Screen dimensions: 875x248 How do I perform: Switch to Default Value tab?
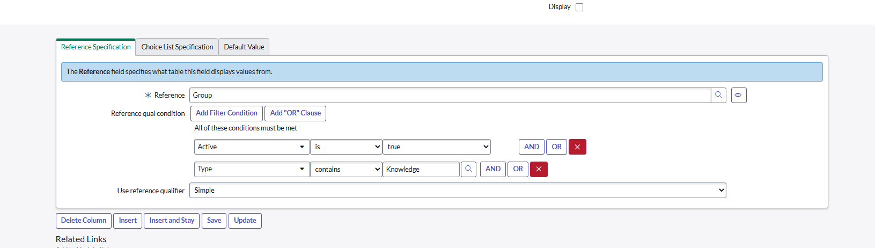[x=244, y=47]
